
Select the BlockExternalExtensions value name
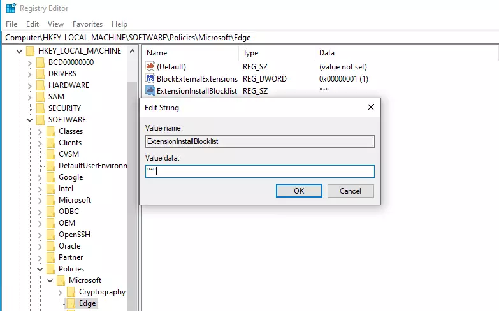(197, 79)
